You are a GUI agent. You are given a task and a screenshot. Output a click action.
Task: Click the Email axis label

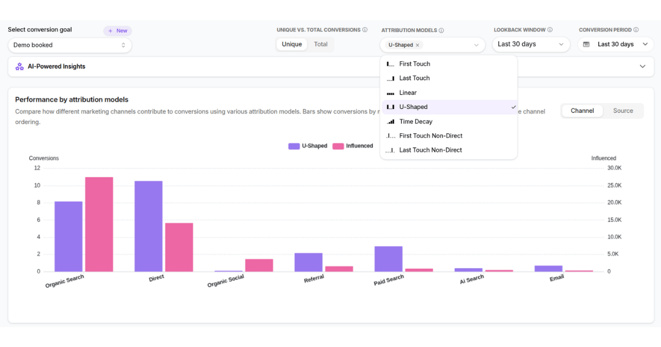coord(557,278)
